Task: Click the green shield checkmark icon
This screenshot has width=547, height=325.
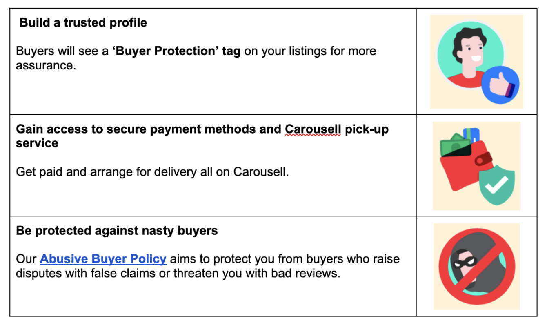Action: coord(496,185)
